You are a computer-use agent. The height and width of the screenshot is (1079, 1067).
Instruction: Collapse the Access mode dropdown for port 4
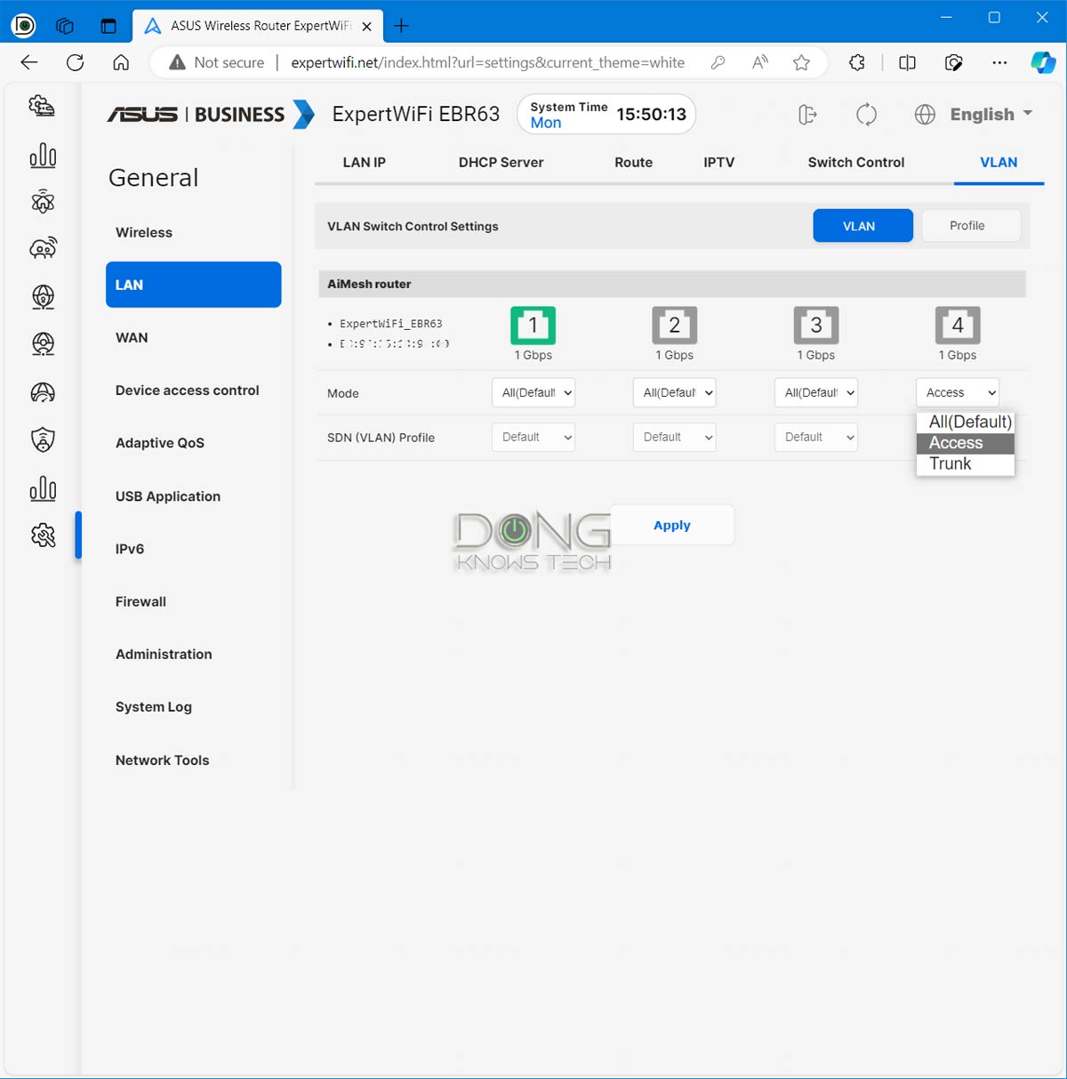click(957, 392)
